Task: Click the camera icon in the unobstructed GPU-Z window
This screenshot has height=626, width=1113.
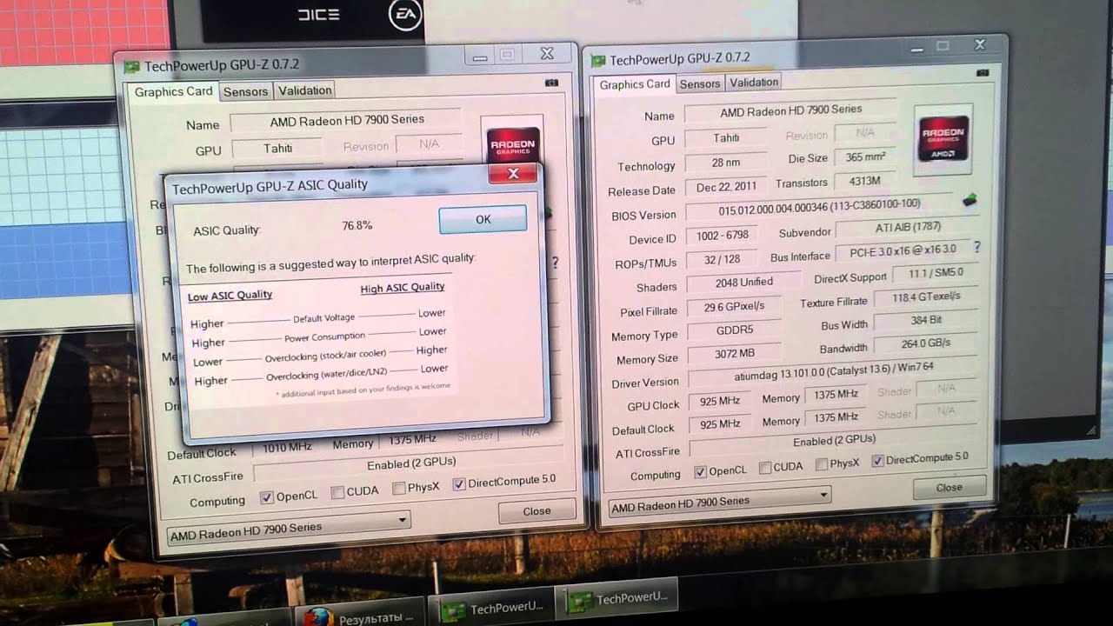Action: (983, 72)
